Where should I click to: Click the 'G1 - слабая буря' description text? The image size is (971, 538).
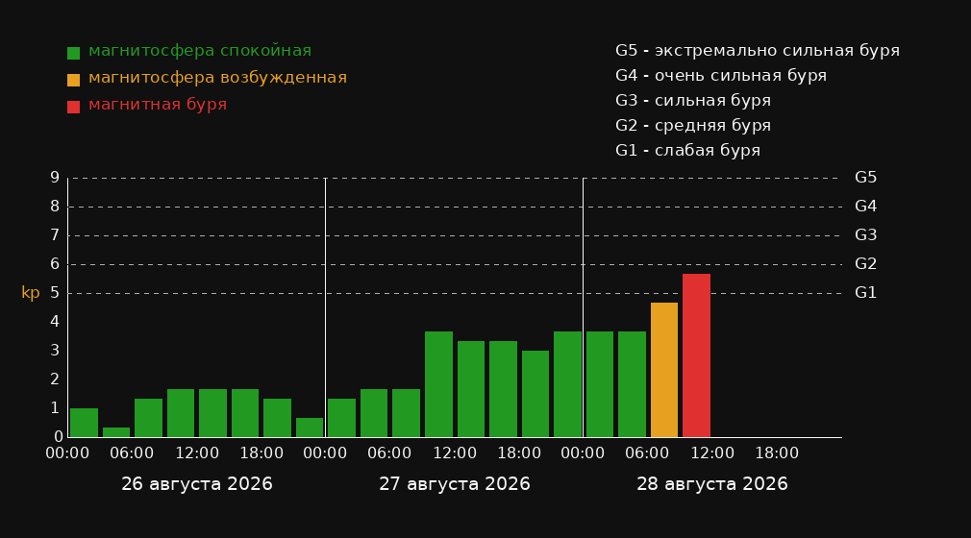pyautogui.click(x=687, y=151)
